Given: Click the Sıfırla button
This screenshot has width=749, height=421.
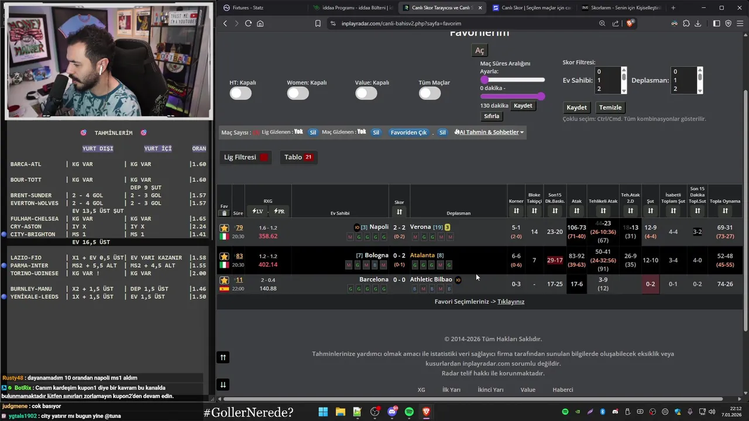Looking at the screenshot, I should click(492, 116).
